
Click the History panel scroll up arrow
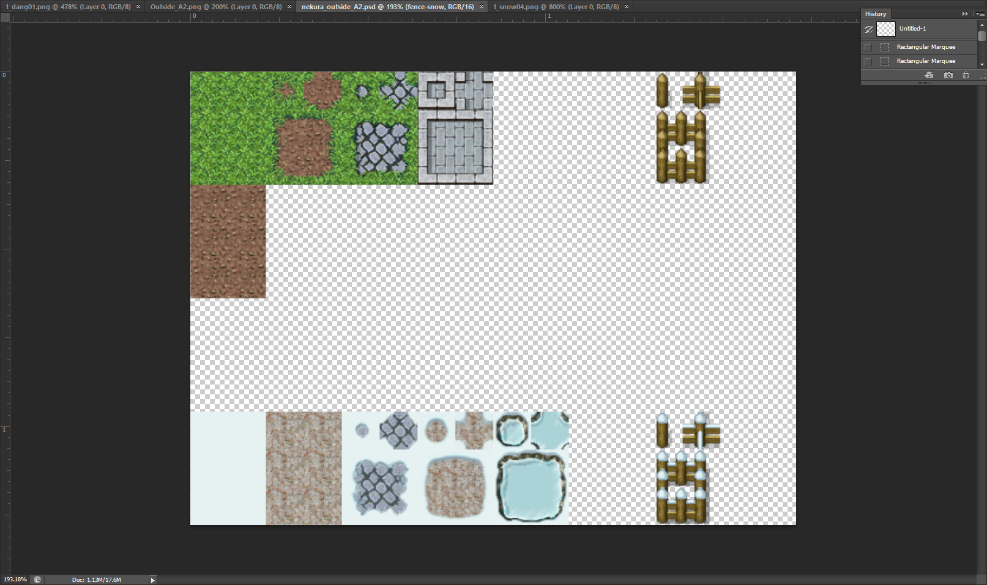981,25
